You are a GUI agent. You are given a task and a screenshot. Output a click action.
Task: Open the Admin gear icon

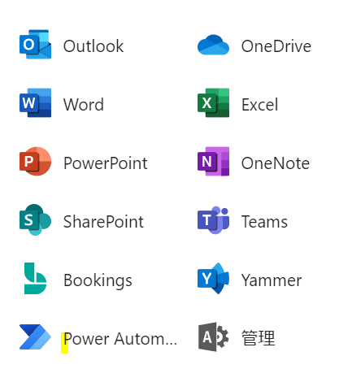pyautogui.click(x=213, y=336)
